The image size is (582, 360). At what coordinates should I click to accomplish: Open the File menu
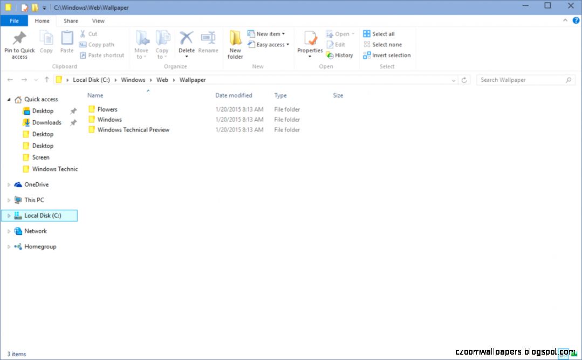tap(14, 20)
